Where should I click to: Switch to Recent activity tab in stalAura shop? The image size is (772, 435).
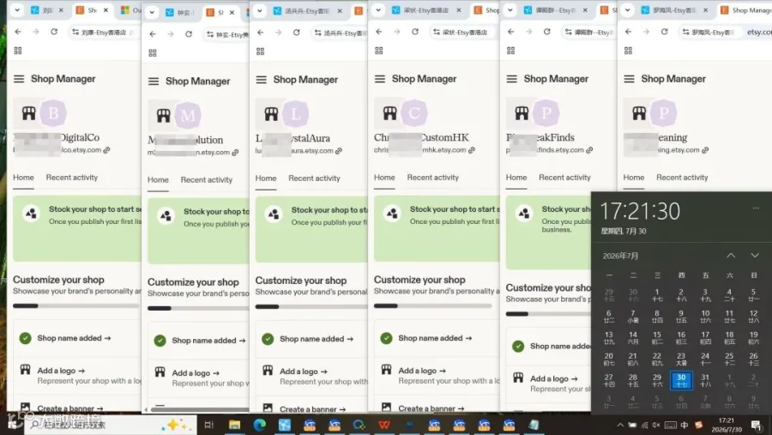point(314,178)
